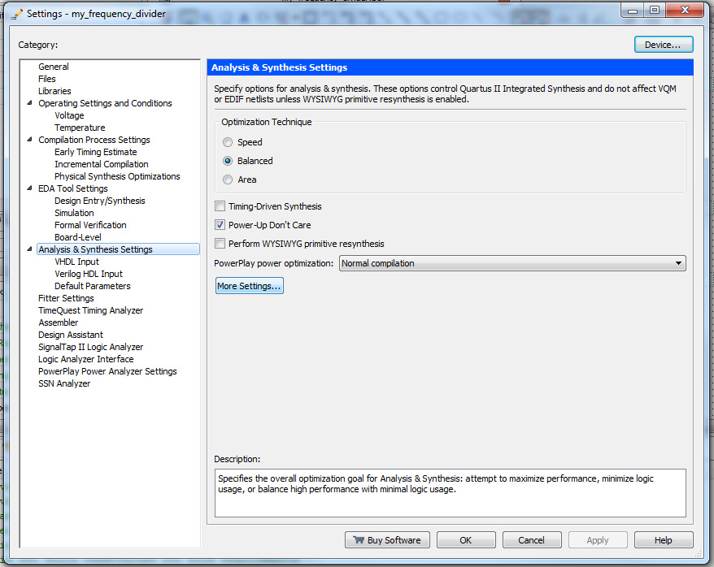Click the More Settings button
This screenshot has height=567, width=714.
point(250,286)
